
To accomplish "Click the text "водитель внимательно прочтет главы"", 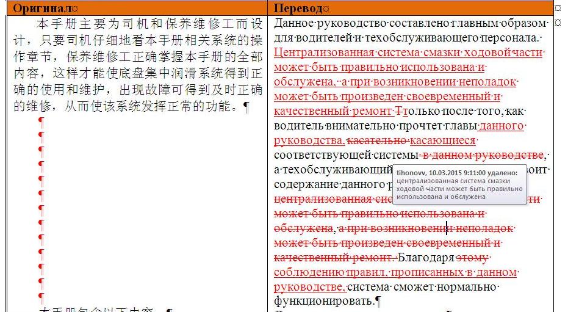I will (x=375, y=126).
